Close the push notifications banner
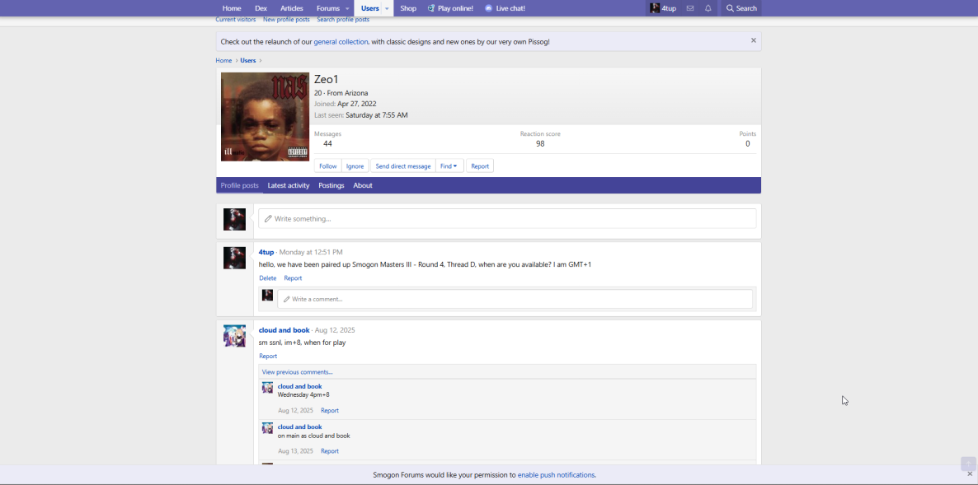 970,474
